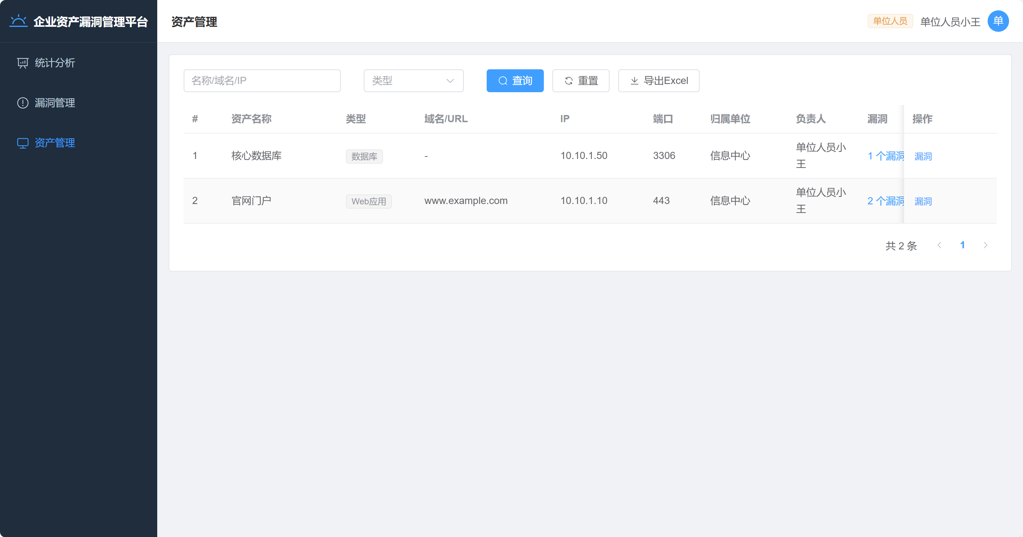1023x537 pixels.
Task: Open the 类型 dropdown filter
Action: pyautogui.click(x=413, y=81)
